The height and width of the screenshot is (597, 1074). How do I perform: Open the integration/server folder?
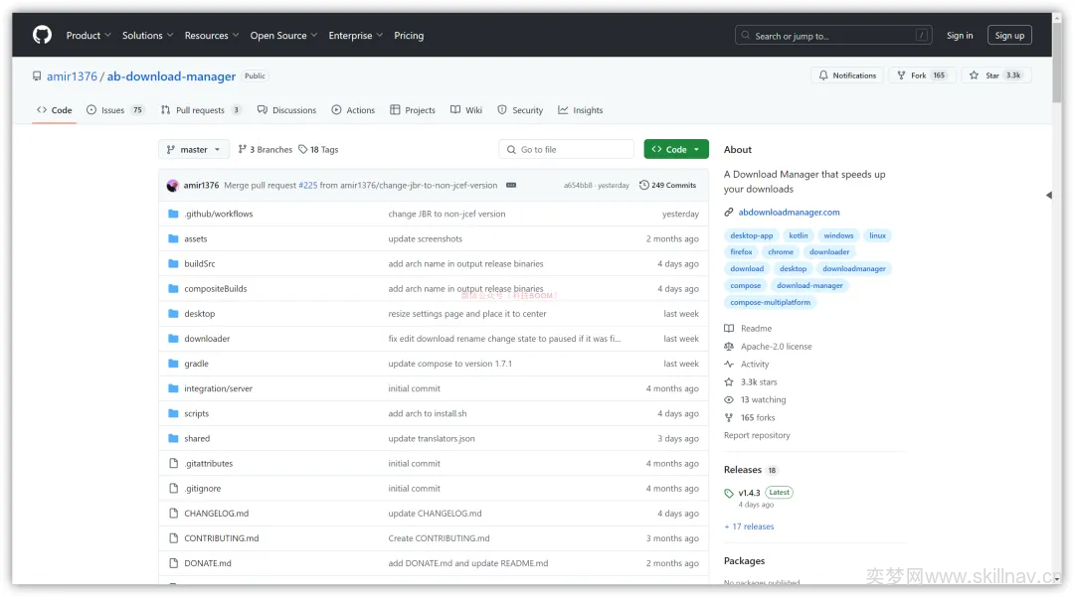[219, 388]
